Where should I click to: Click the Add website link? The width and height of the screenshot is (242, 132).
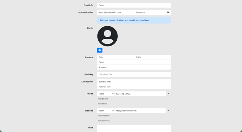103,116
